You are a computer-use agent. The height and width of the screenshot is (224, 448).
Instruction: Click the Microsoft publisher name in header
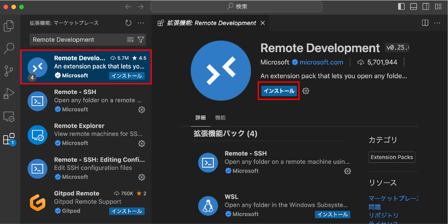tap(275, 62)
